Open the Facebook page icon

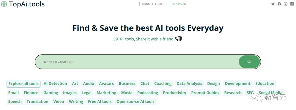[x=279, y=4]
